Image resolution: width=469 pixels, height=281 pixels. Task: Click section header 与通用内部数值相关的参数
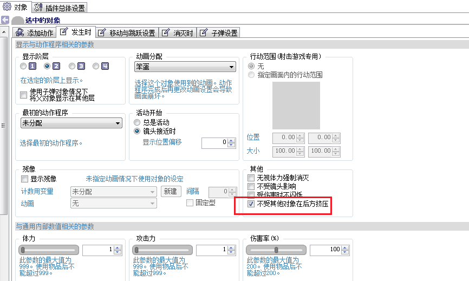55,227
